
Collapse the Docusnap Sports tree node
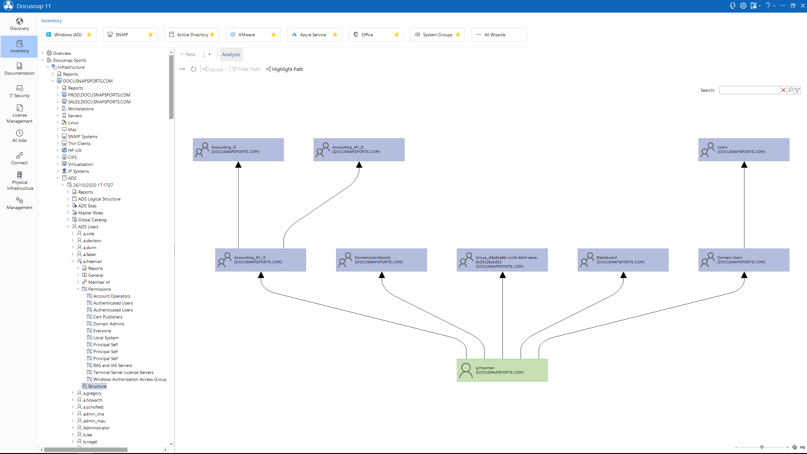pyautogui.click(x=43, y=60)
